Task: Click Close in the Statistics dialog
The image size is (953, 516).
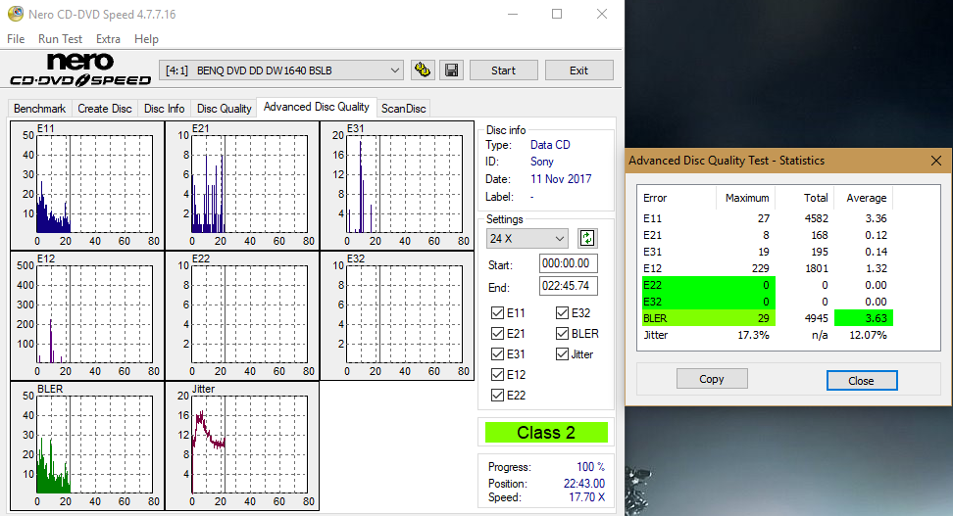Action: (x=861, y=381)
